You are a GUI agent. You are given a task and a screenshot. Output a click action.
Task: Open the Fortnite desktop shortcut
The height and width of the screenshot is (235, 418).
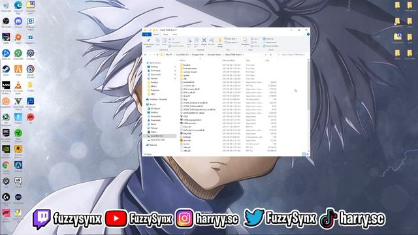point(18,118)
